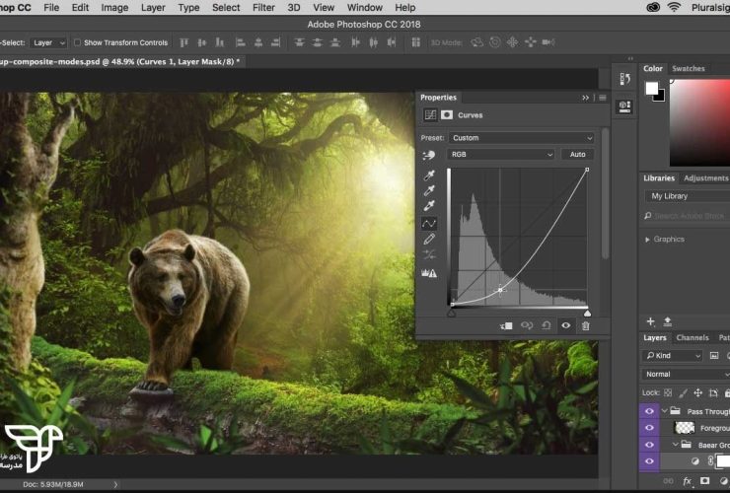The image size is (730, 493).
Task: Open the Filter menu
Action: [x=263, y=8]
